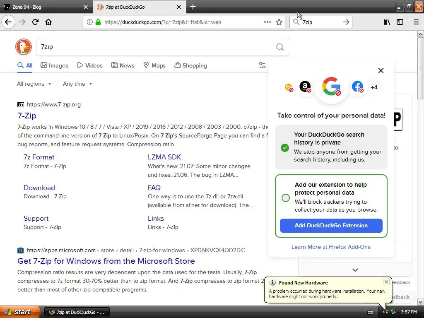Click the page scrollbar up arrow
Viewport: 424px width, 318px height.
(x=421, y=34)
